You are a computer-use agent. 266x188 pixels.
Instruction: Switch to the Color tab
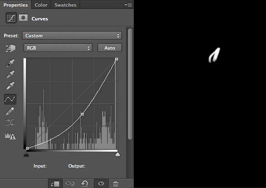[41, 5]
